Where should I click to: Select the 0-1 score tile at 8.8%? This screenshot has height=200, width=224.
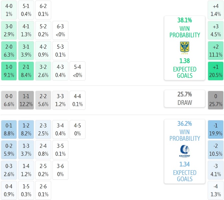pyautogui.click(x=9, y=129)
